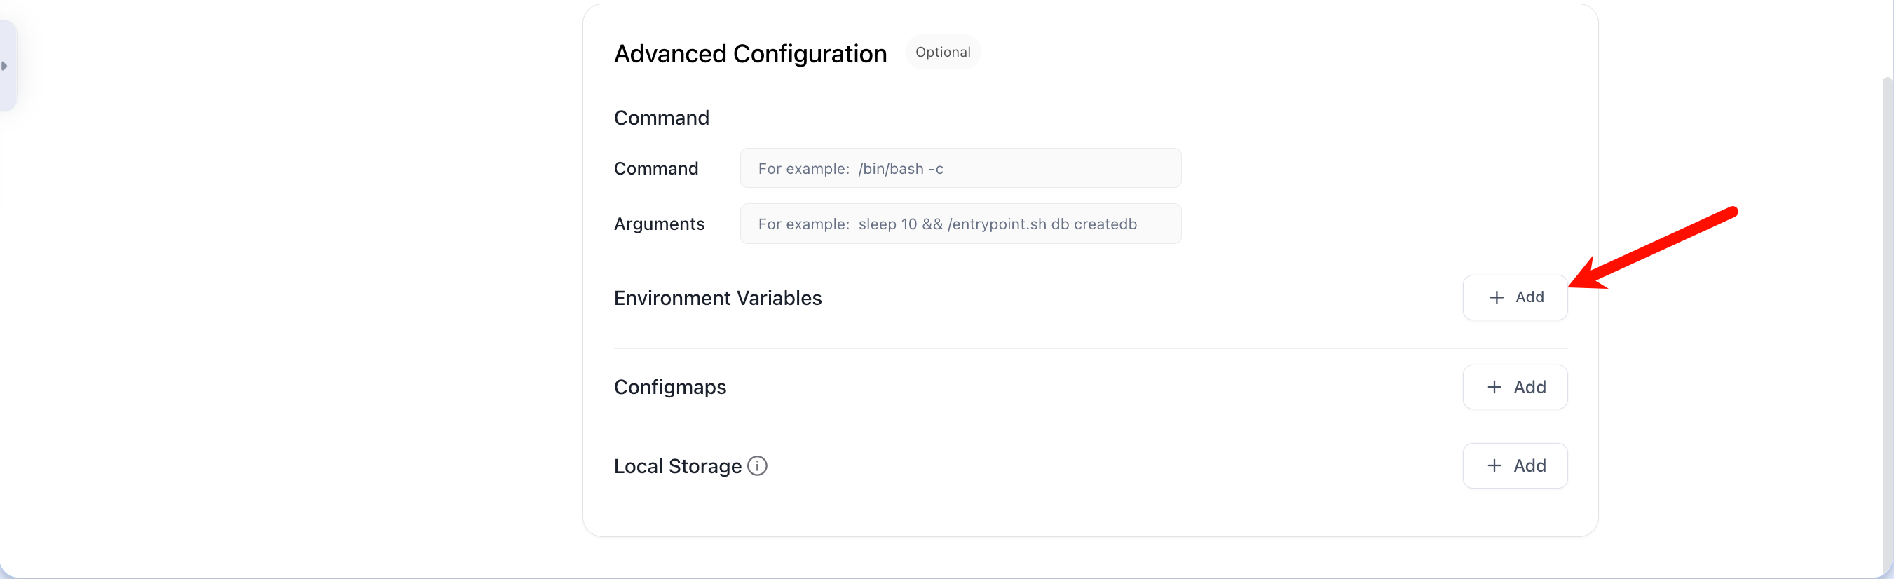1894x579 pixels.
Task: Click the Configmaps section label
Action: pos(669,387)
